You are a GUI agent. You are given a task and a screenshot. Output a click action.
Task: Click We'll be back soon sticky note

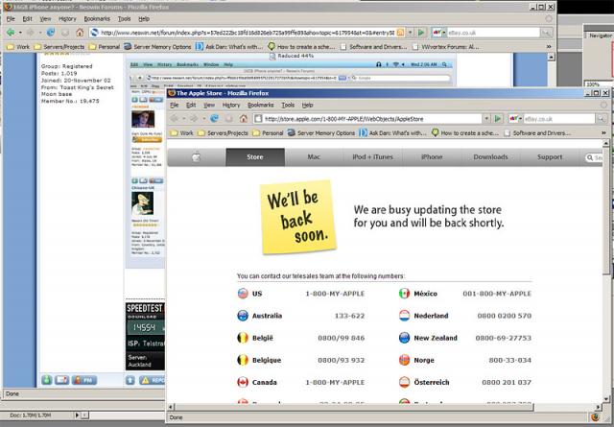[x=298, y=217]
